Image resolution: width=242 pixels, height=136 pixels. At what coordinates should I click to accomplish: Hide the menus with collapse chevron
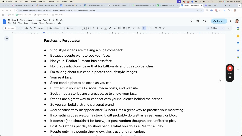(x=229, y=28)
